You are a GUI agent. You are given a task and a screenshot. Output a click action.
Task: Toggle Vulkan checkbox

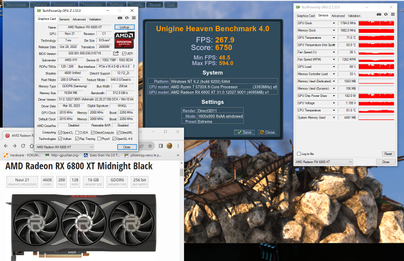tap(60, 139)
